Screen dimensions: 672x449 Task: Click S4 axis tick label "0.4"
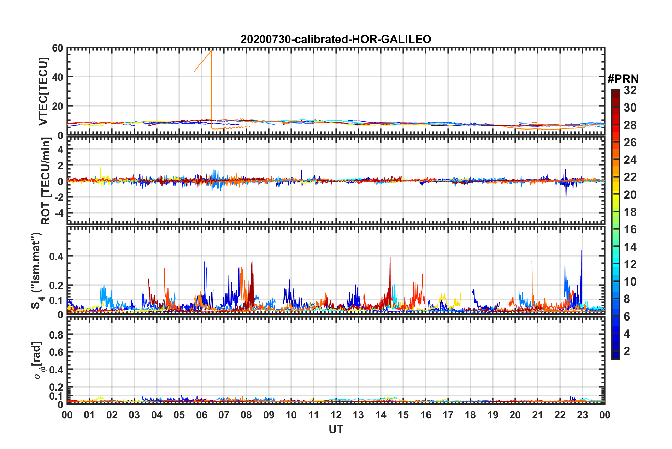click(56, 256)
